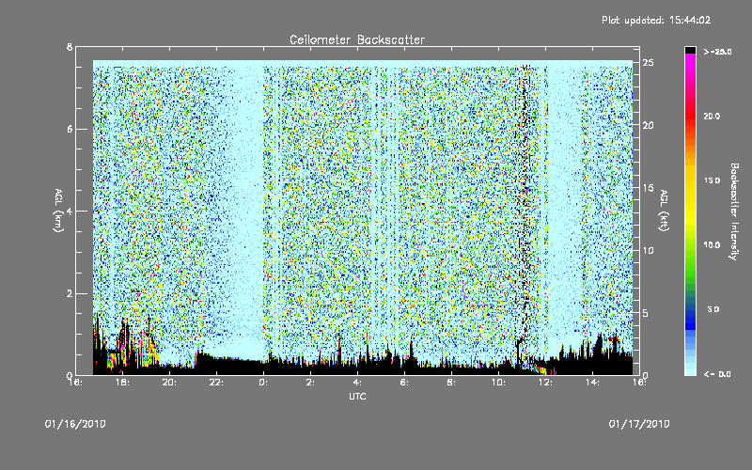The image size is (752, 470).
Task: Click the '5.0' colorbar label
Action: pyautogui.click(x=713, y=309)
